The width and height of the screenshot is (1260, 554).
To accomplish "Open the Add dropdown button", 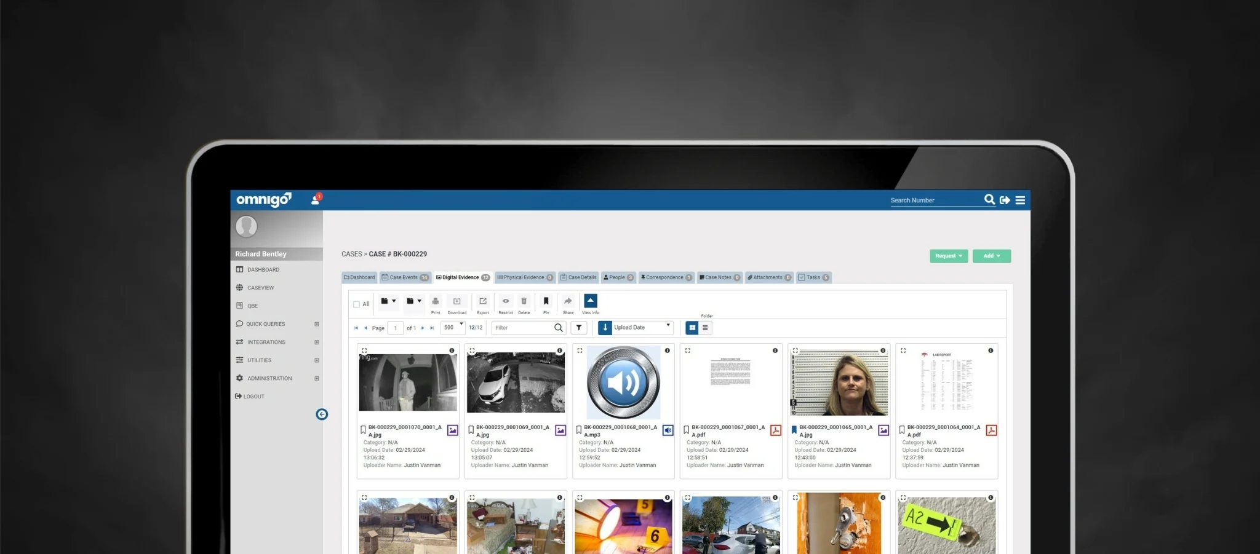I will [992, 256].
